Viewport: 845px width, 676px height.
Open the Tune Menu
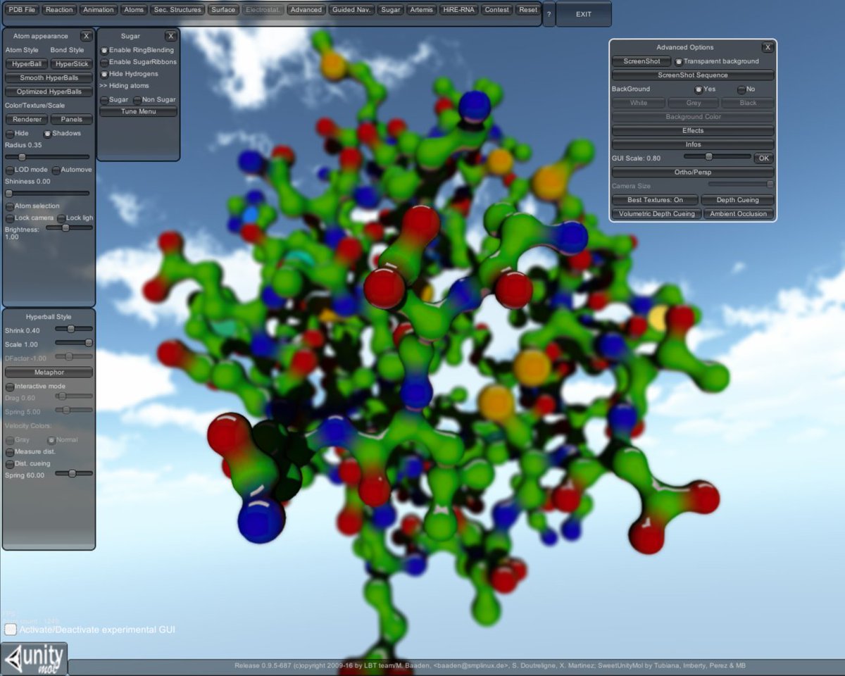coord(138,111)
